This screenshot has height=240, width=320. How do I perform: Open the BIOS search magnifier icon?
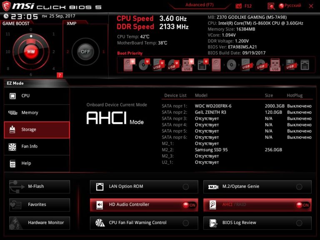(x=271, y=6)
